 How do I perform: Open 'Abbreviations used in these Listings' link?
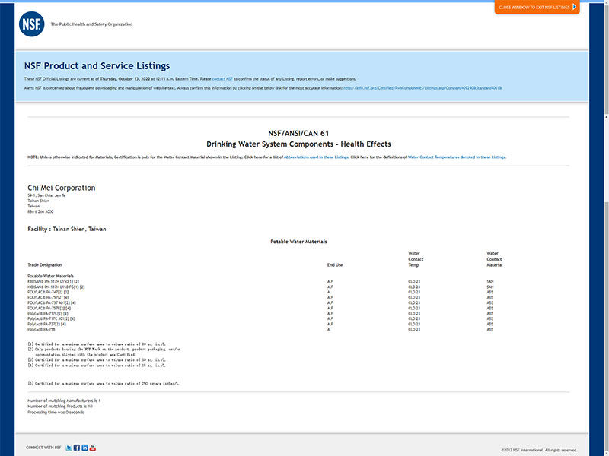[x=316, y=157]
